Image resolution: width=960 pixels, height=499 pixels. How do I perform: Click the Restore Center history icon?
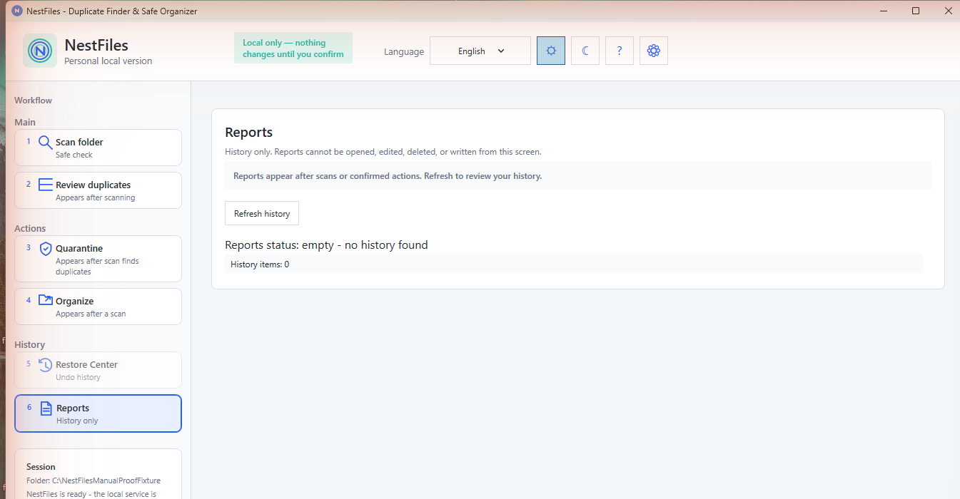[x=45, y=365]
